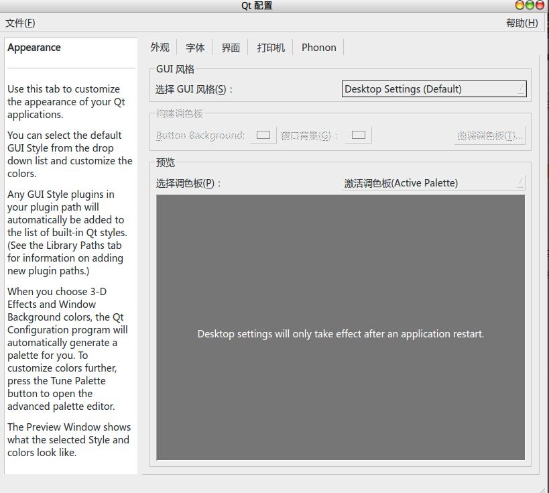The width and height of the screenshot is (549, 493).
Task: Go to the 打印机 tab
Action: [271, 48]
